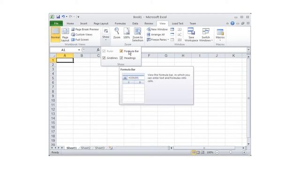Click the zoom slider handle

(231, 152)
